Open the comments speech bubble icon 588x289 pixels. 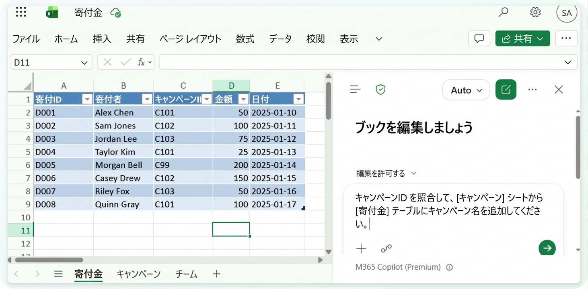[x=479, y=39]
